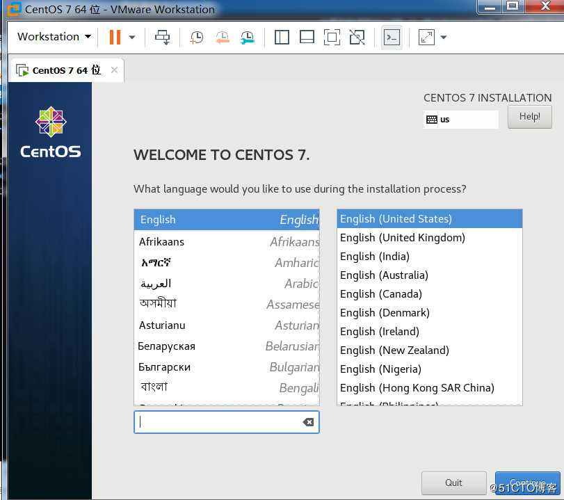
Task: Select Afrikaans in the language list
Action: tap(227, 242)
